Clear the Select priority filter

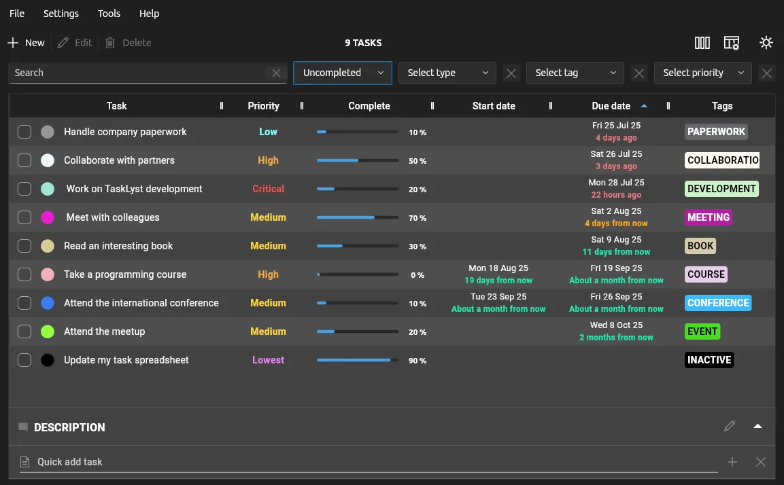tap(767, 73)
